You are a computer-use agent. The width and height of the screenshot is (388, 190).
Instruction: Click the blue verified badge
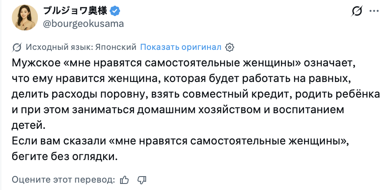pos(117,11)
